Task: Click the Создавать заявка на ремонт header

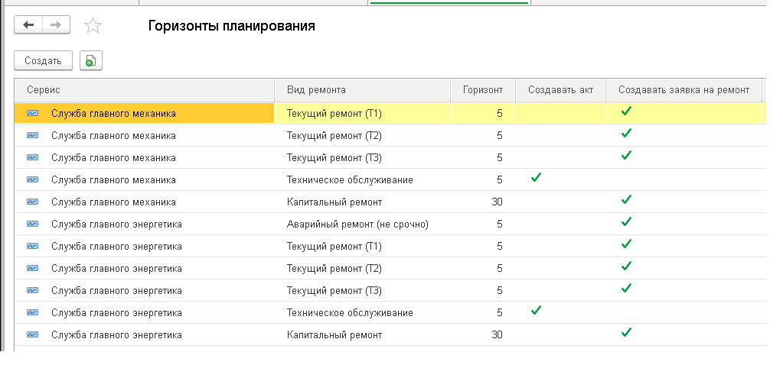Action: [x=683, y=89]
